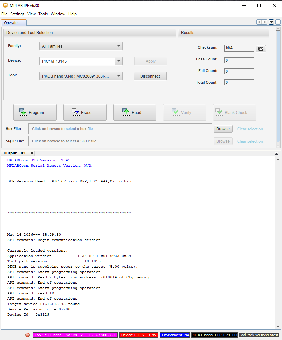
Task: Click the Application version 1.34.89 line
Action: [70, 256]
